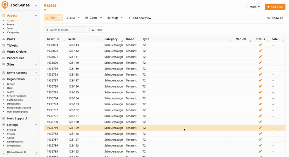289x157 pixels.
Task: Sort by the Asset ID column header
Action: point(53,39)
